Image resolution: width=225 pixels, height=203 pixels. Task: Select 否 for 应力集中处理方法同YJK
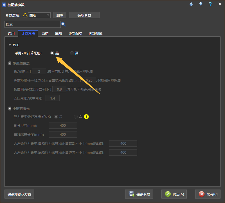pyautogui.click(x=76, y=117)
